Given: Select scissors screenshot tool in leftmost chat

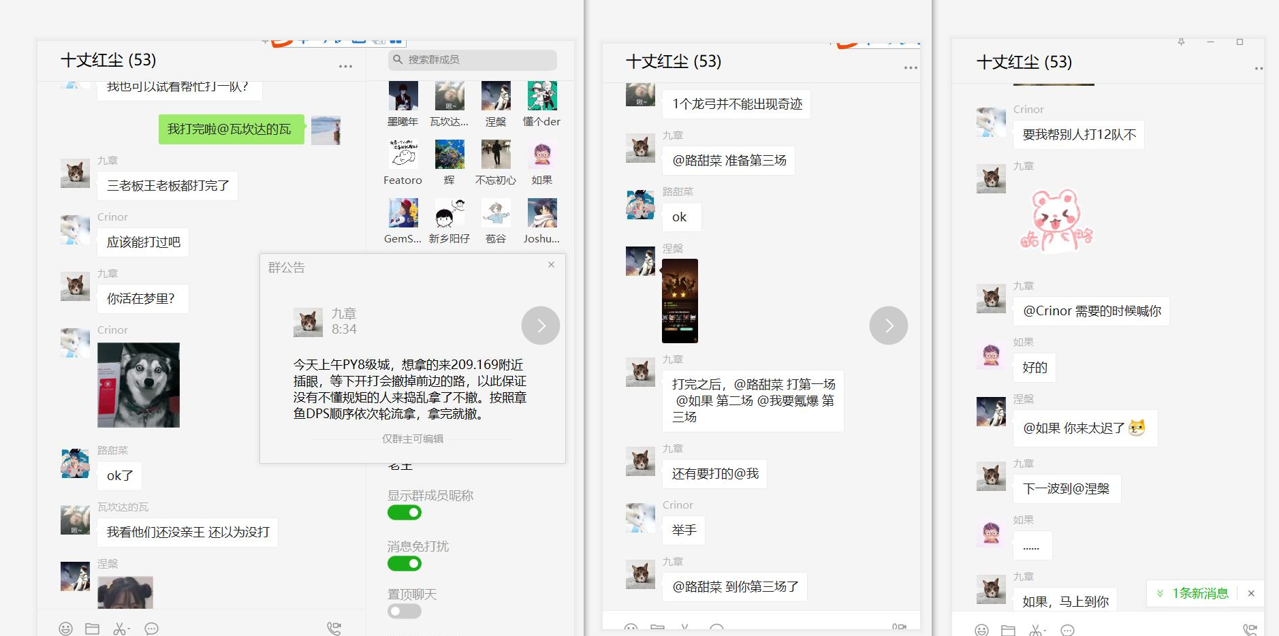Looking at the screenshot, I should tap(119, 629).
